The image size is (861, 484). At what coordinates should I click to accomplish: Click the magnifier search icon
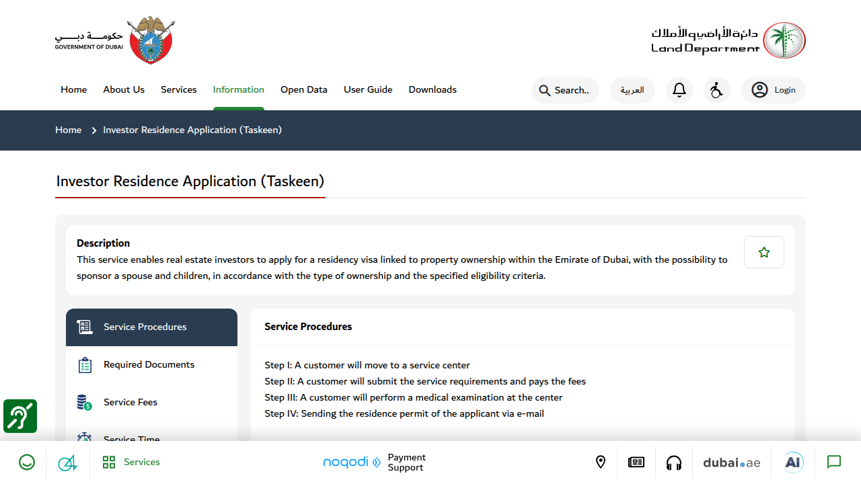coord(544,90)
